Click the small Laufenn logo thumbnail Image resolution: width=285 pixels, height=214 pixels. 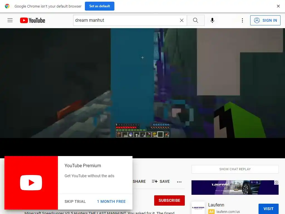pyautogui.click(x=198, y=208)
